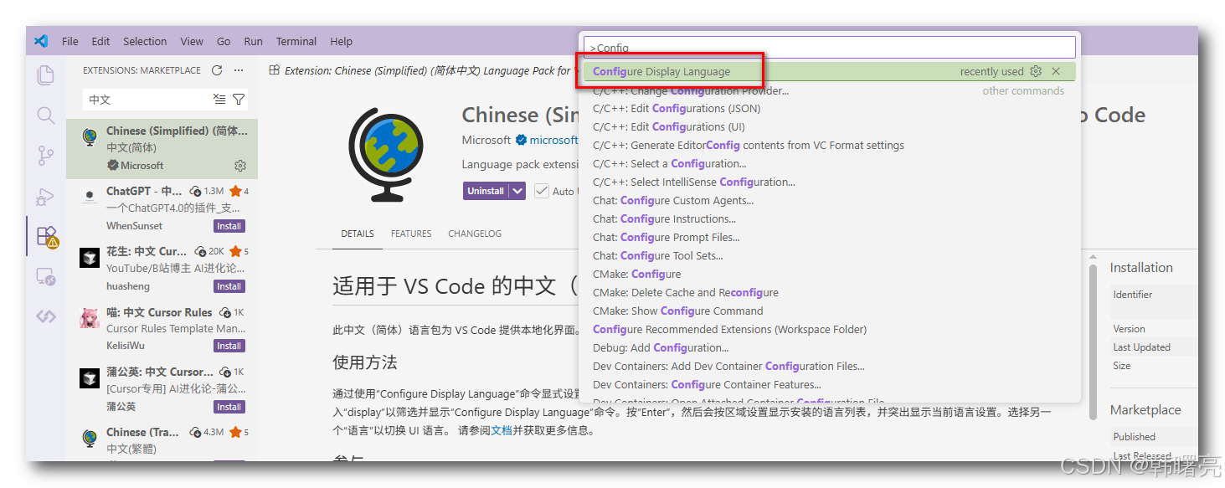Open manage gear for Chinese (Simplified) extension
Screen dimensions: 1225x488
240,166
